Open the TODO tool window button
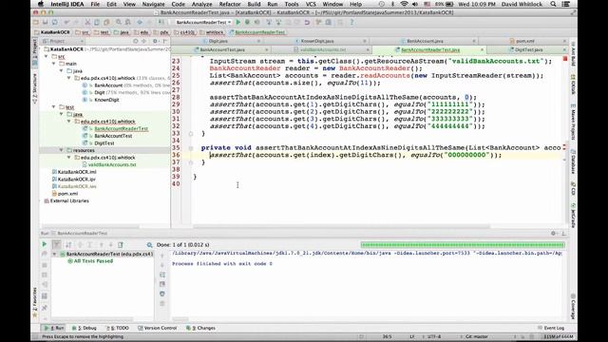The height and width of the screenshot is (342, 608). click(x=118, y=328)
